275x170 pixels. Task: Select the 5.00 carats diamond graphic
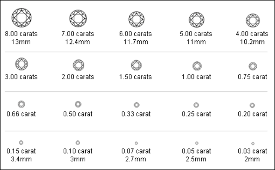tap(197, 20)
